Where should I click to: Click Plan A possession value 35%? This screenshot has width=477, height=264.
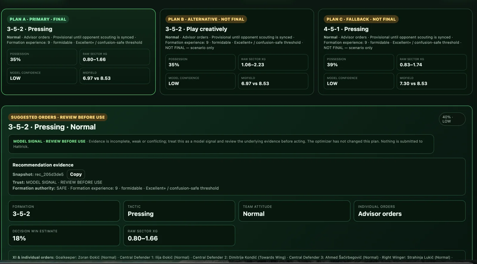pos(42,57)
